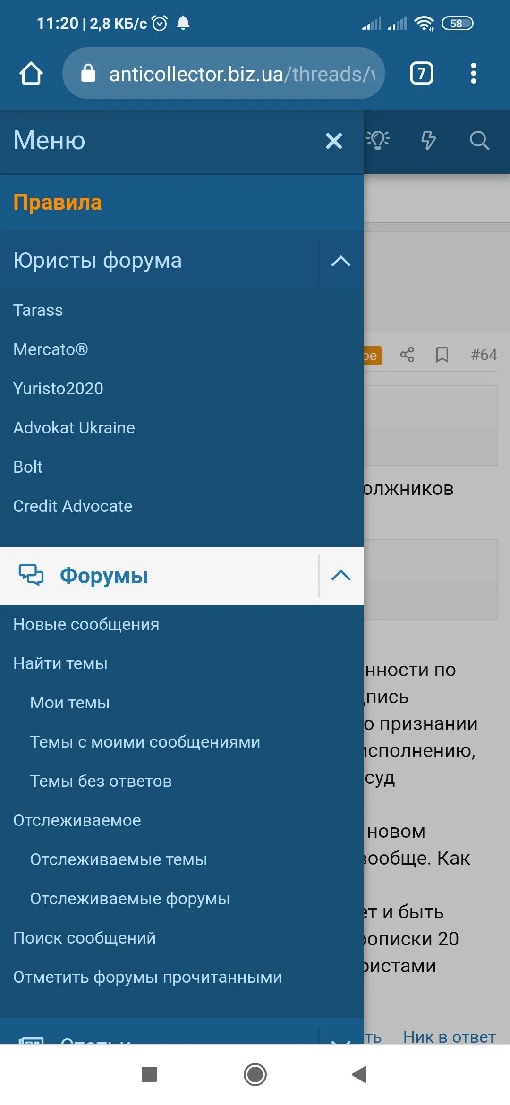Tap the anticollector.biz.ua address bar
This screenshot has width=510, height=1105.
(x=224, y=73)
